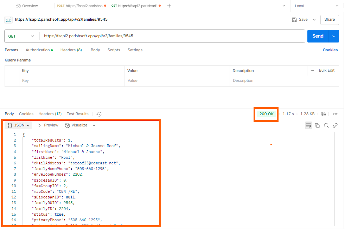Click the "status": true line

[49, 215]
